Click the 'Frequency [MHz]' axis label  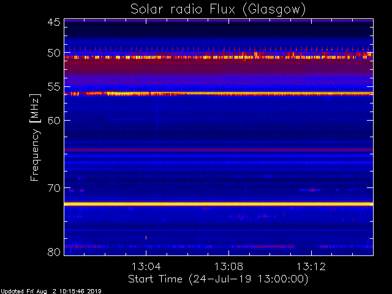pos(35,137)
